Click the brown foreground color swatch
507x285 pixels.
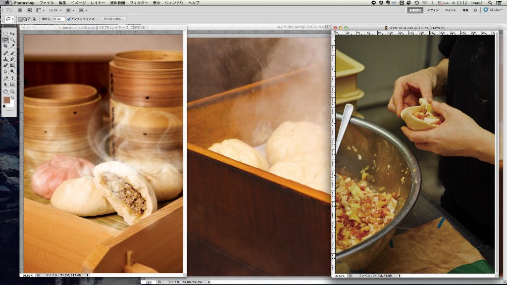click(x=7, y=100)
